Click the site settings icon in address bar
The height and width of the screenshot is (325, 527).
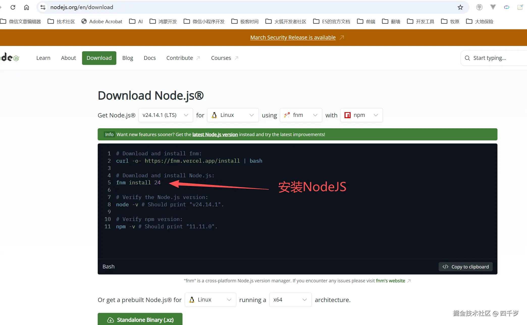(42, 7)
